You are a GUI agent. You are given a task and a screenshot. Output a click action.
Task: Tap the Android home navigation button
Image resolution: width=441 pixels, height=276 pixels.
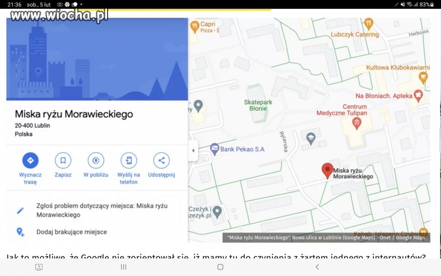tap(220, 267)
